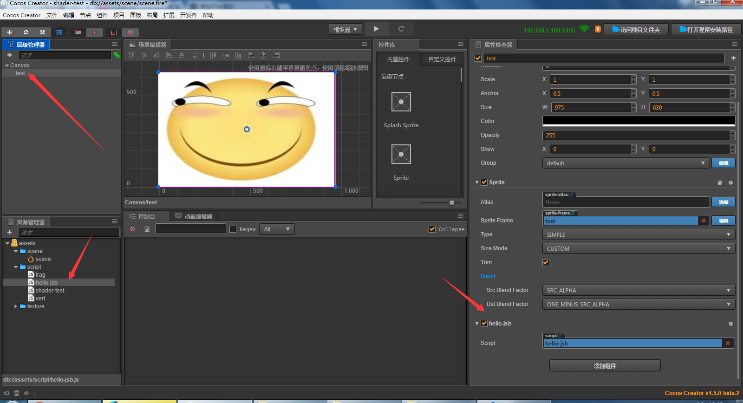Click the 访问项目文件夹 project folder button
743x403 pixels.
[636, 29]
